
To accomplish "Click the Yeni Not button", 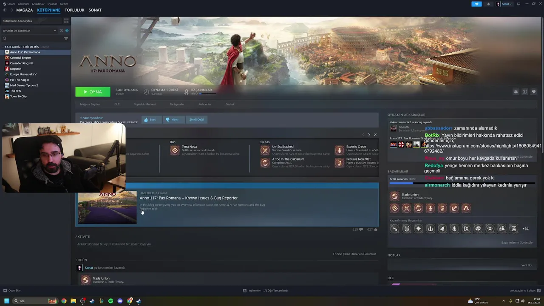I will coord(527,265).
